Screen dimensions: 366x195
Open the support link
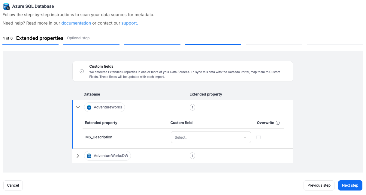pos(129,23)
